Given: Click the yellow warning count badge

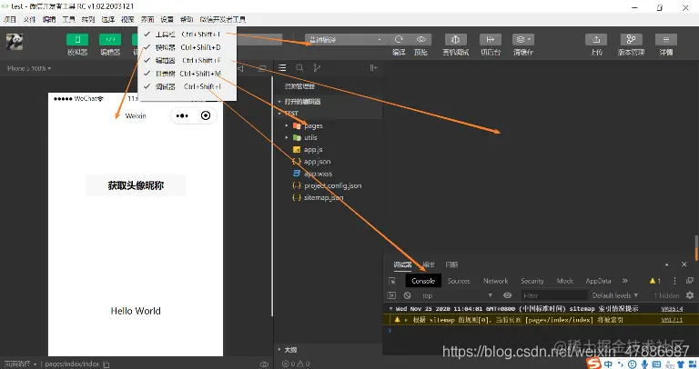Looking at the screenshot, I should pos(655,281).
